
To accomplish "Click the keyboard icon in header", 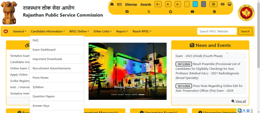I will point(223,4).
